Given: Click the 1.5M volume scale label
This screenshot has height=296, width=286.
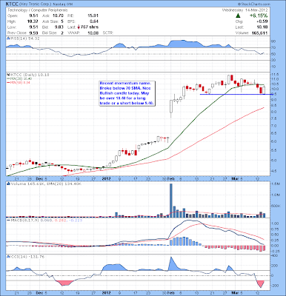Looking at the screenshot, I should coord(275,184).
